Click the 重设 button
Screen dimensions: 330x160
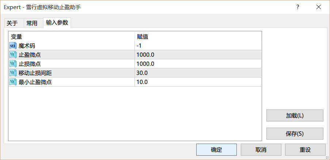305,149
